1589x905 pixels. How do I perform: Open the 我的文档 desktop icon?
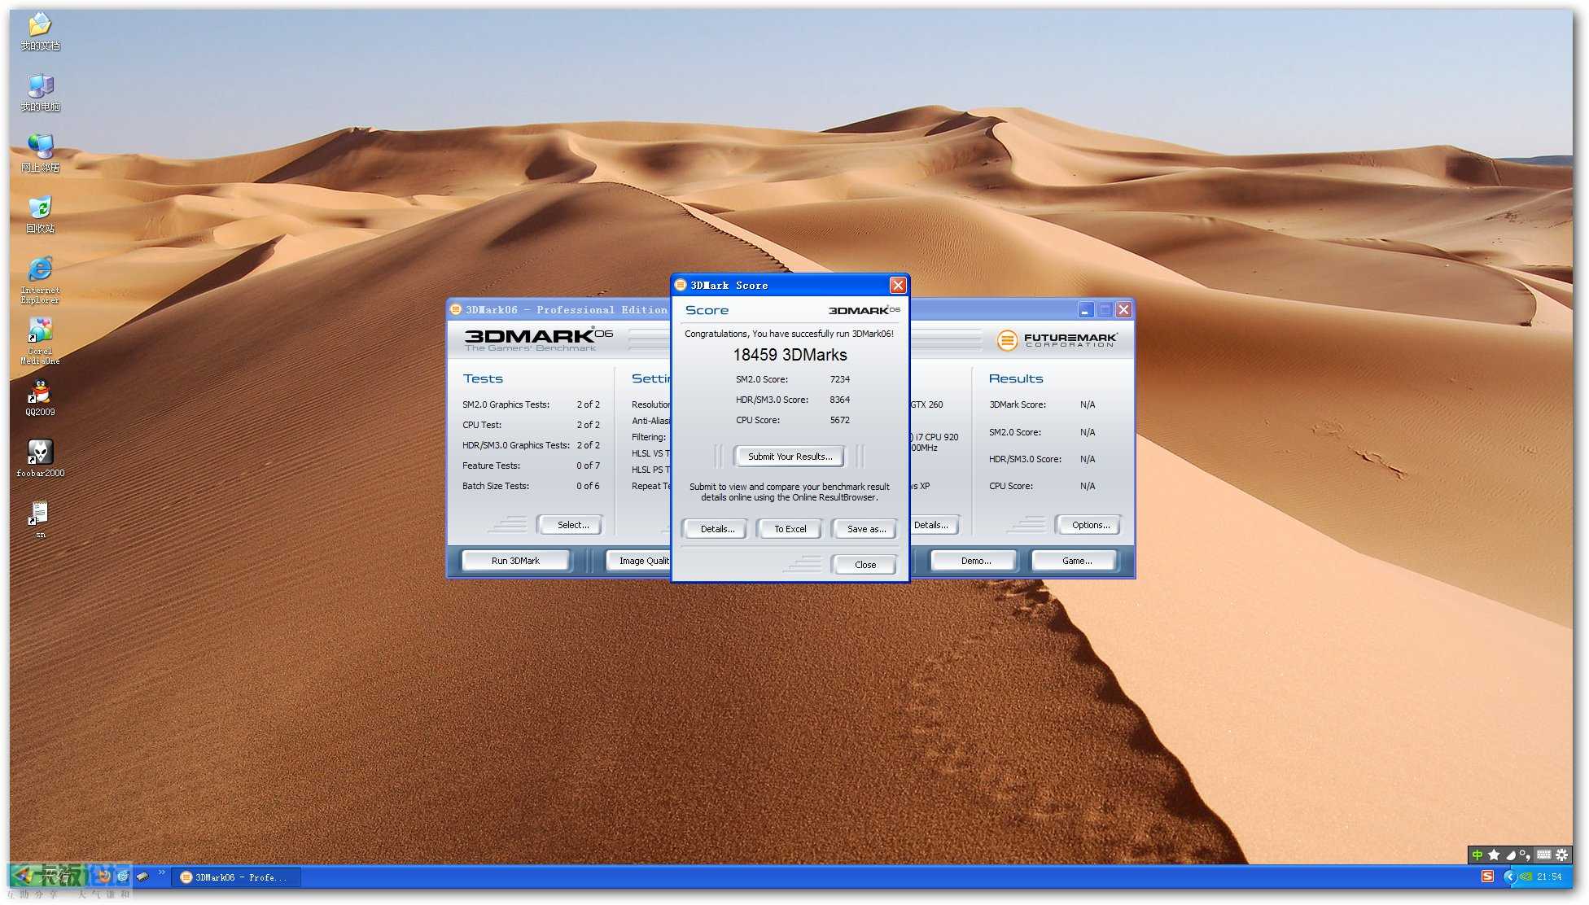click(40, 32)
